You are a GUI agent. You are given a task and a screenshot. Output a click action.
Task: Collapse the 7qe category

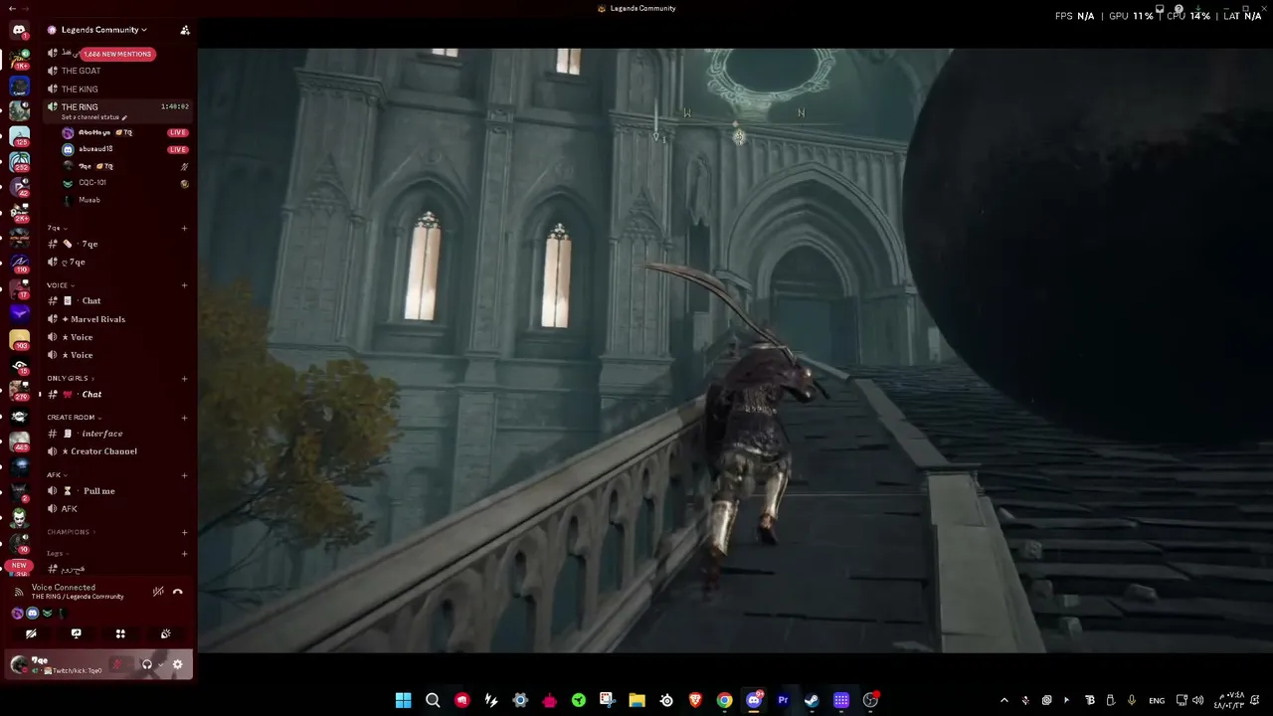[58, 228]
